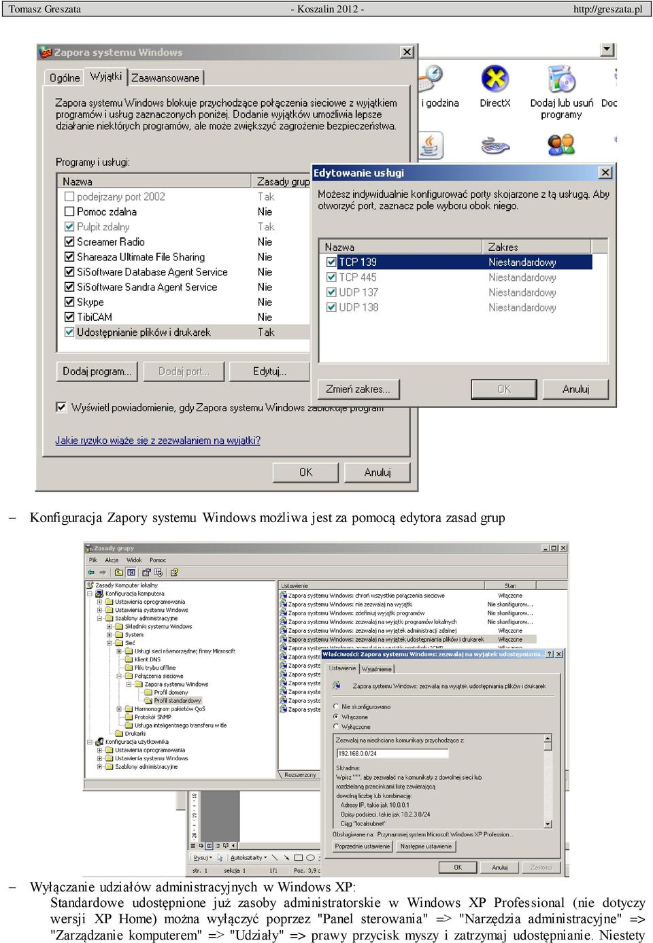This screenshot has width=653, height=943.
Task: Click the 'Dodaj program...' button
Action: pyautogui.click(x=97, y=371)
